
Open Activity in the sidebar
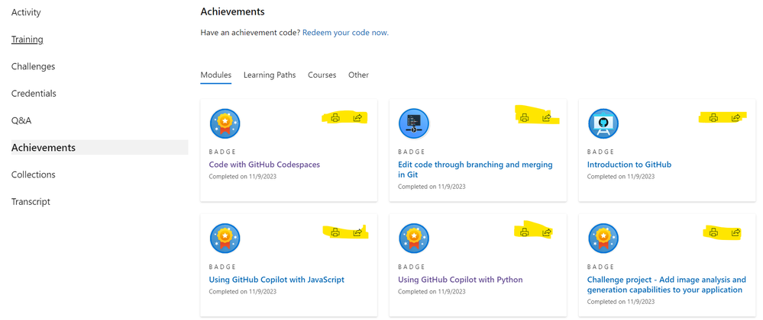(x=26, y=12)
